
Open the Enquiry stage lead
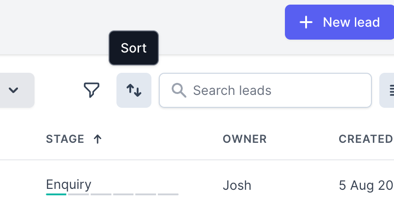tap(69, 185)
